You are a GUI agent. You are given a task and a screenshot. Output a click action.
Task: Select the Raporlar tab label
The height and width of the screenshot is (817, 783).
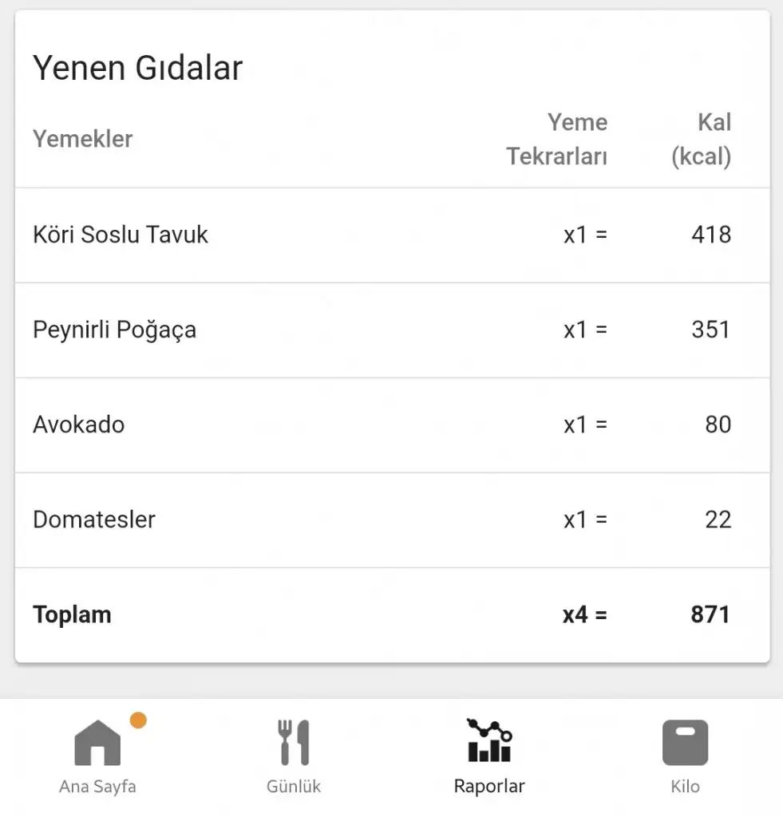coord(489,787)
